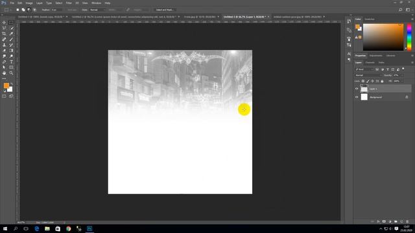Create new fill or adjustment layer
The image size is (415, 233).
point(390,221)
